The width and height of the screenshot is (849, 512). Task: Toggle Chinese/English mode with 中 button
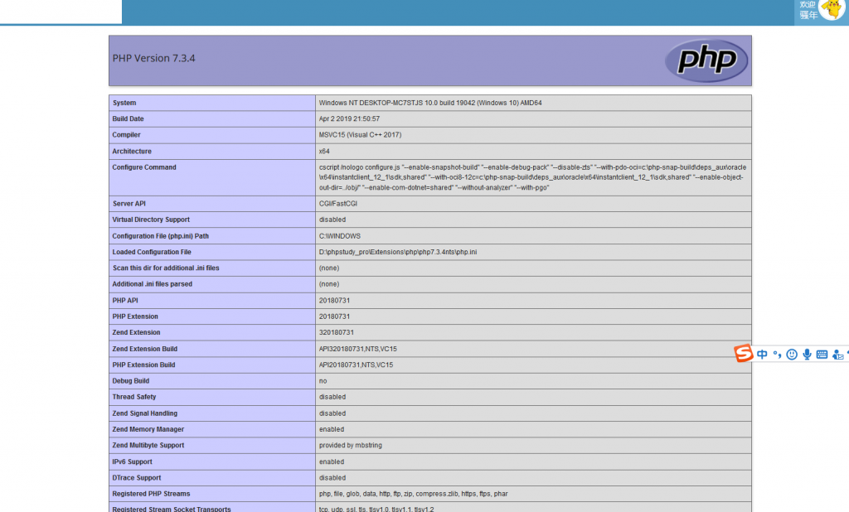tap(762, 355)
